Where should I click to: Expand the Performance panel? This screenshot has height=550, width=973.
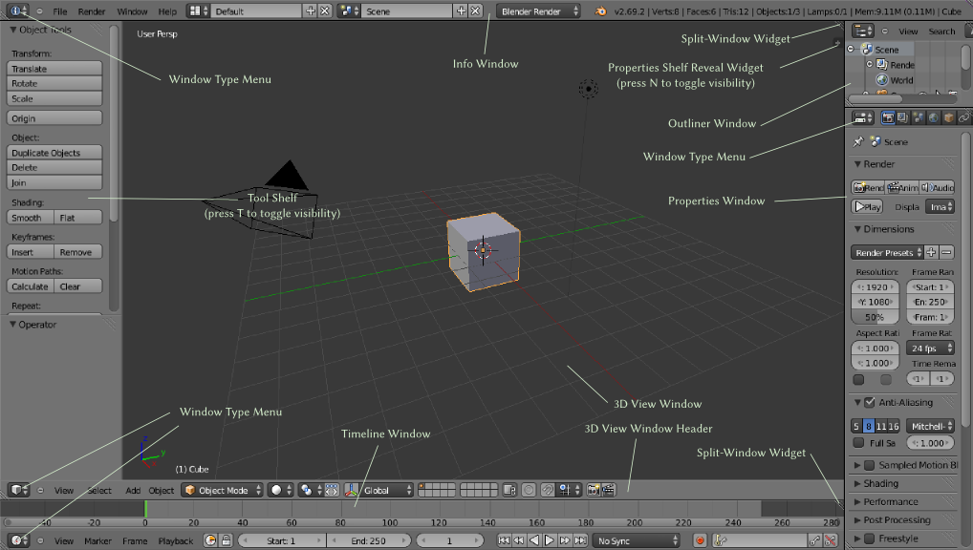click(891, 501)
